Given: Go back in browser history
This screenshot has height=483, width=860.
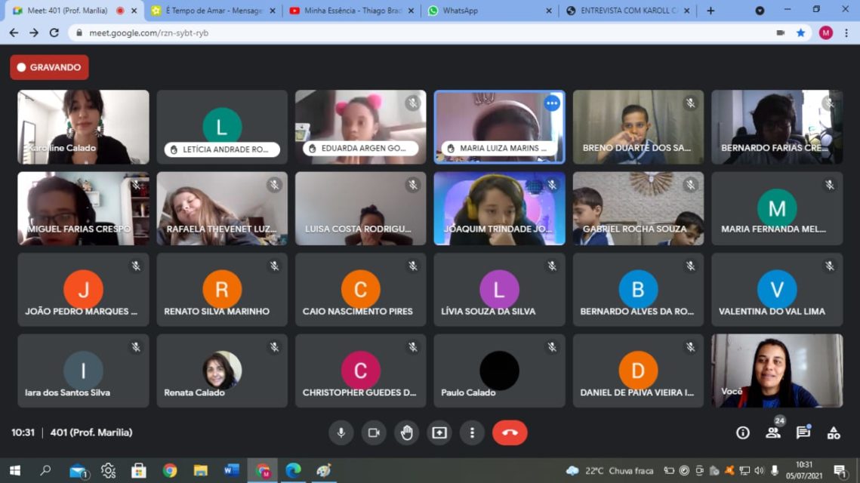Looking at the screenshot, I should (14, 33).
